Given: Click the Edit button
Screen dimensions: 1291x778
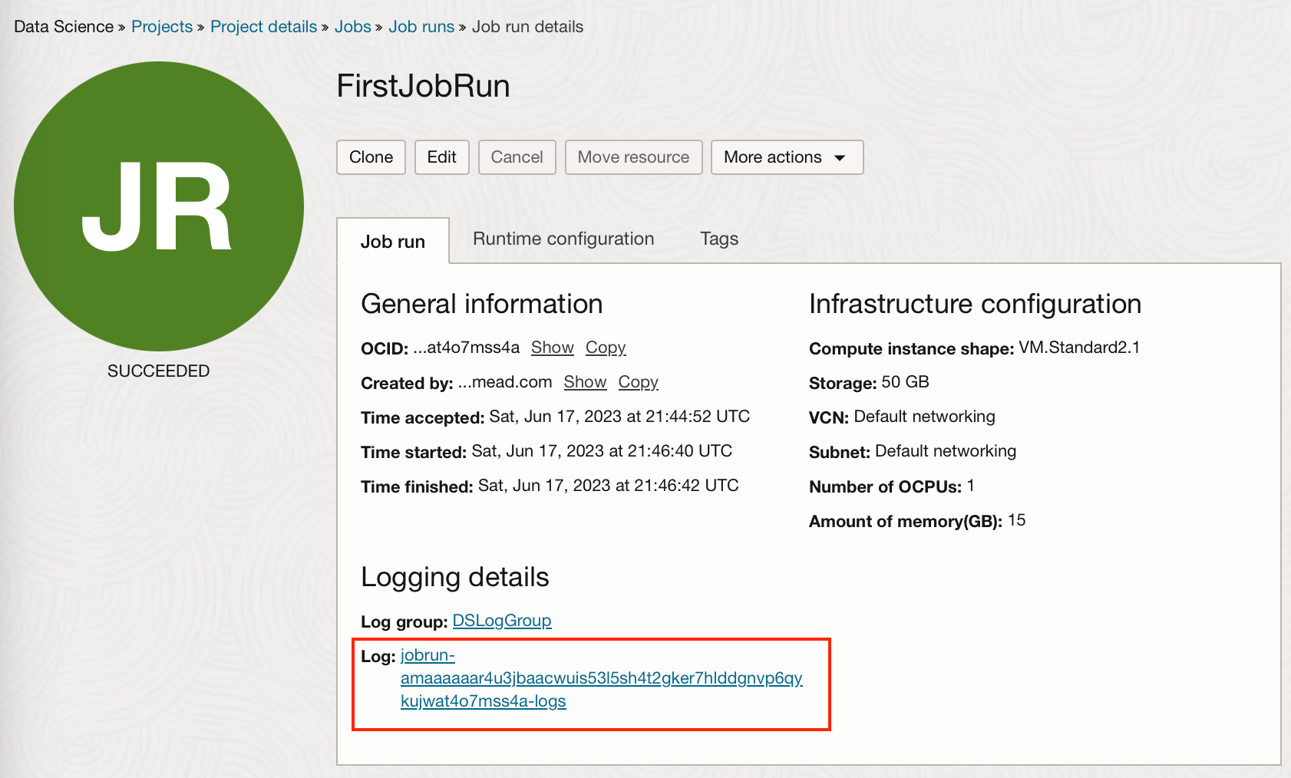Looking at the screenshot, I should (x=442, y=157).
